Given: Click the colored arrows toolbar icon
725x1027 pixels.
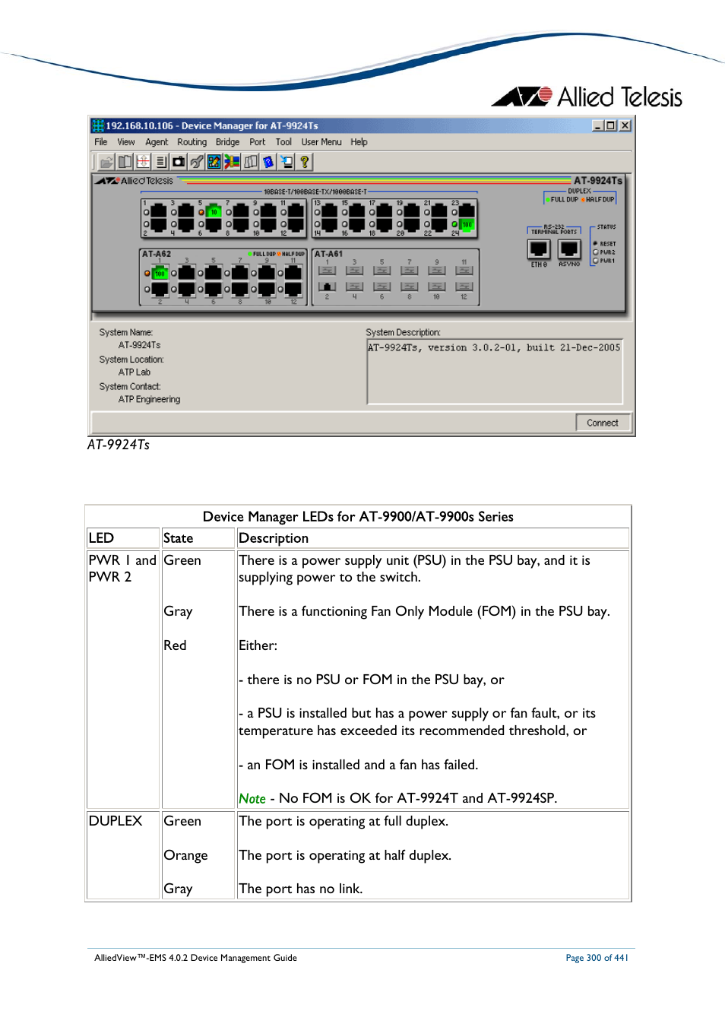Looking at the screenshot, I should [232, 162].
